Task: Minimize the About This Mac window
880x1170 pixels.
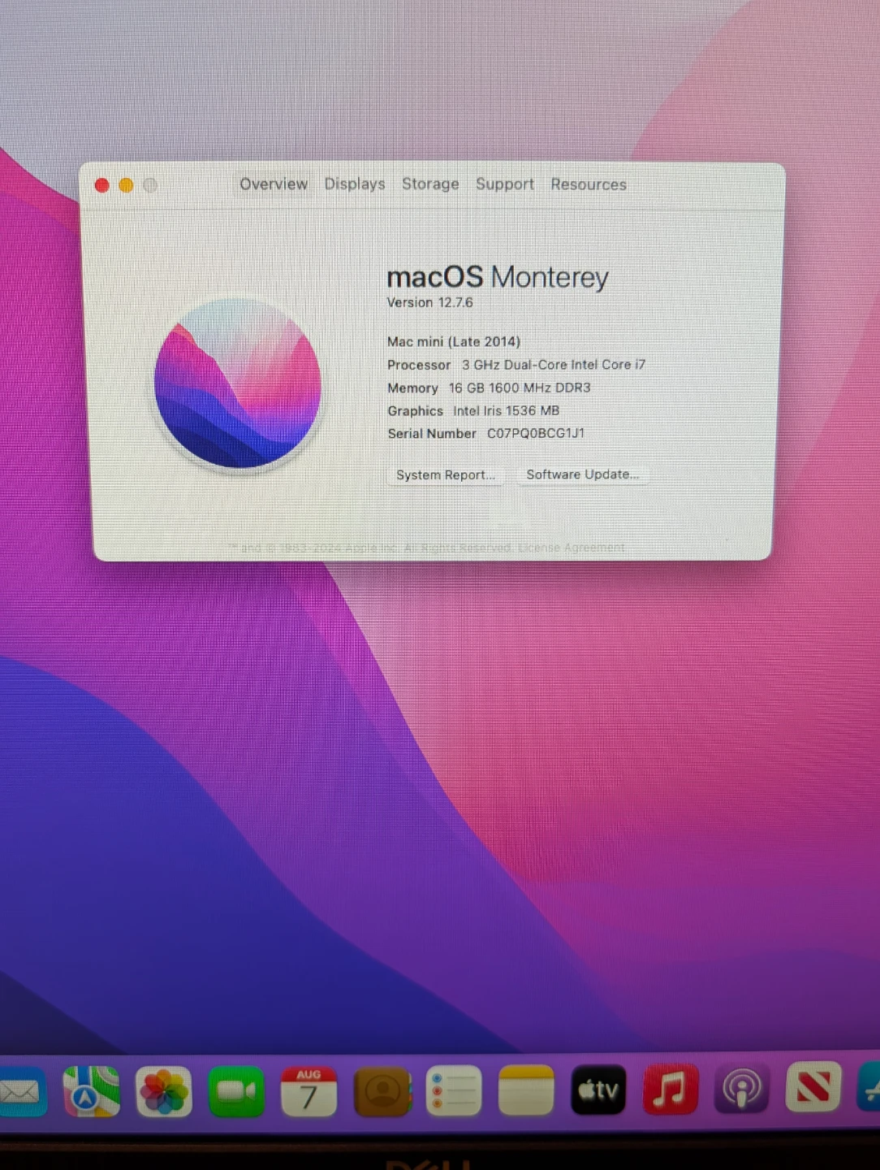Action: click(x=126, y=185)
